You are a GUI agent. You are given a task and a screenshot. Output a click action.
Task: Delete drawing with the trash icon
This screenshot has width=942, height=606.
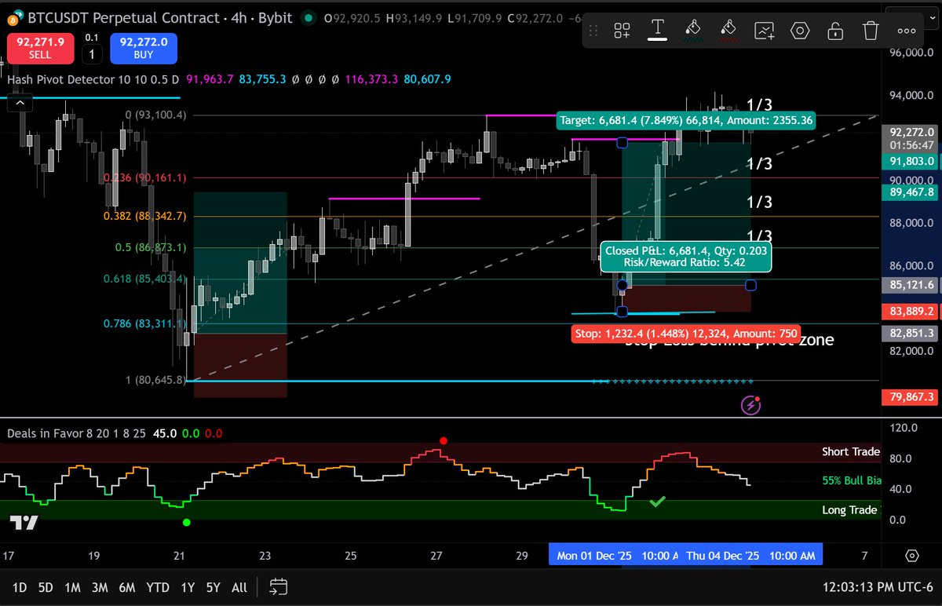(871, 30)
